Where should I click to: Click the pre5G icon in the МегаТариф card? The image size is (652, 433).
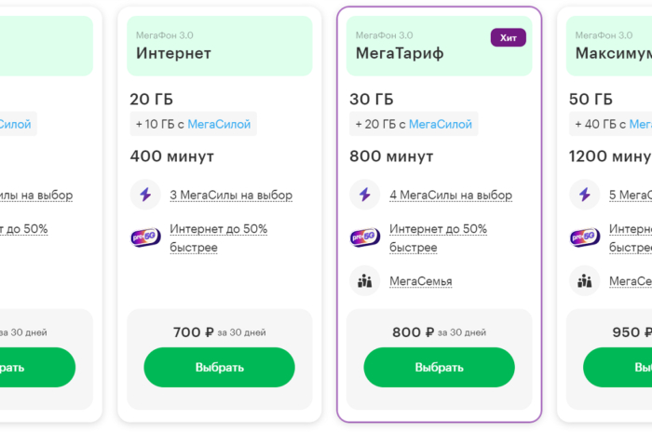(x=364, y=237)
